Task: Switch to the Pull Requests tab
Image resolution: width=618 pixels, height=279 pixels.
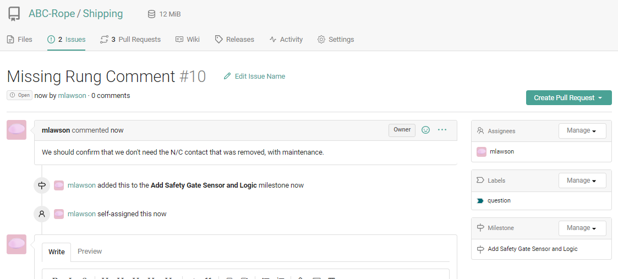Action: [130, 40]
